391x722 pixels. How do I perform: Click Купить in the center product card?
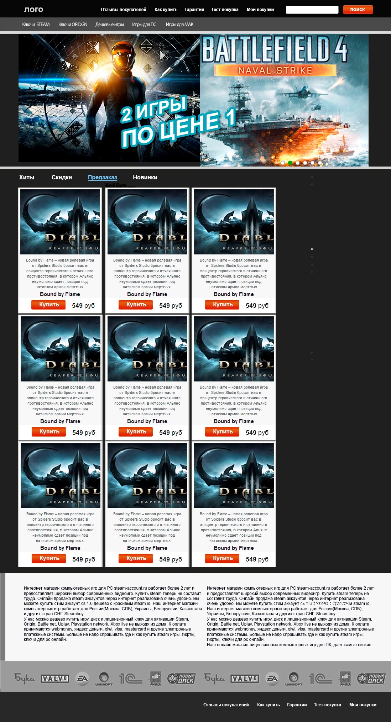tap(136, 432)
